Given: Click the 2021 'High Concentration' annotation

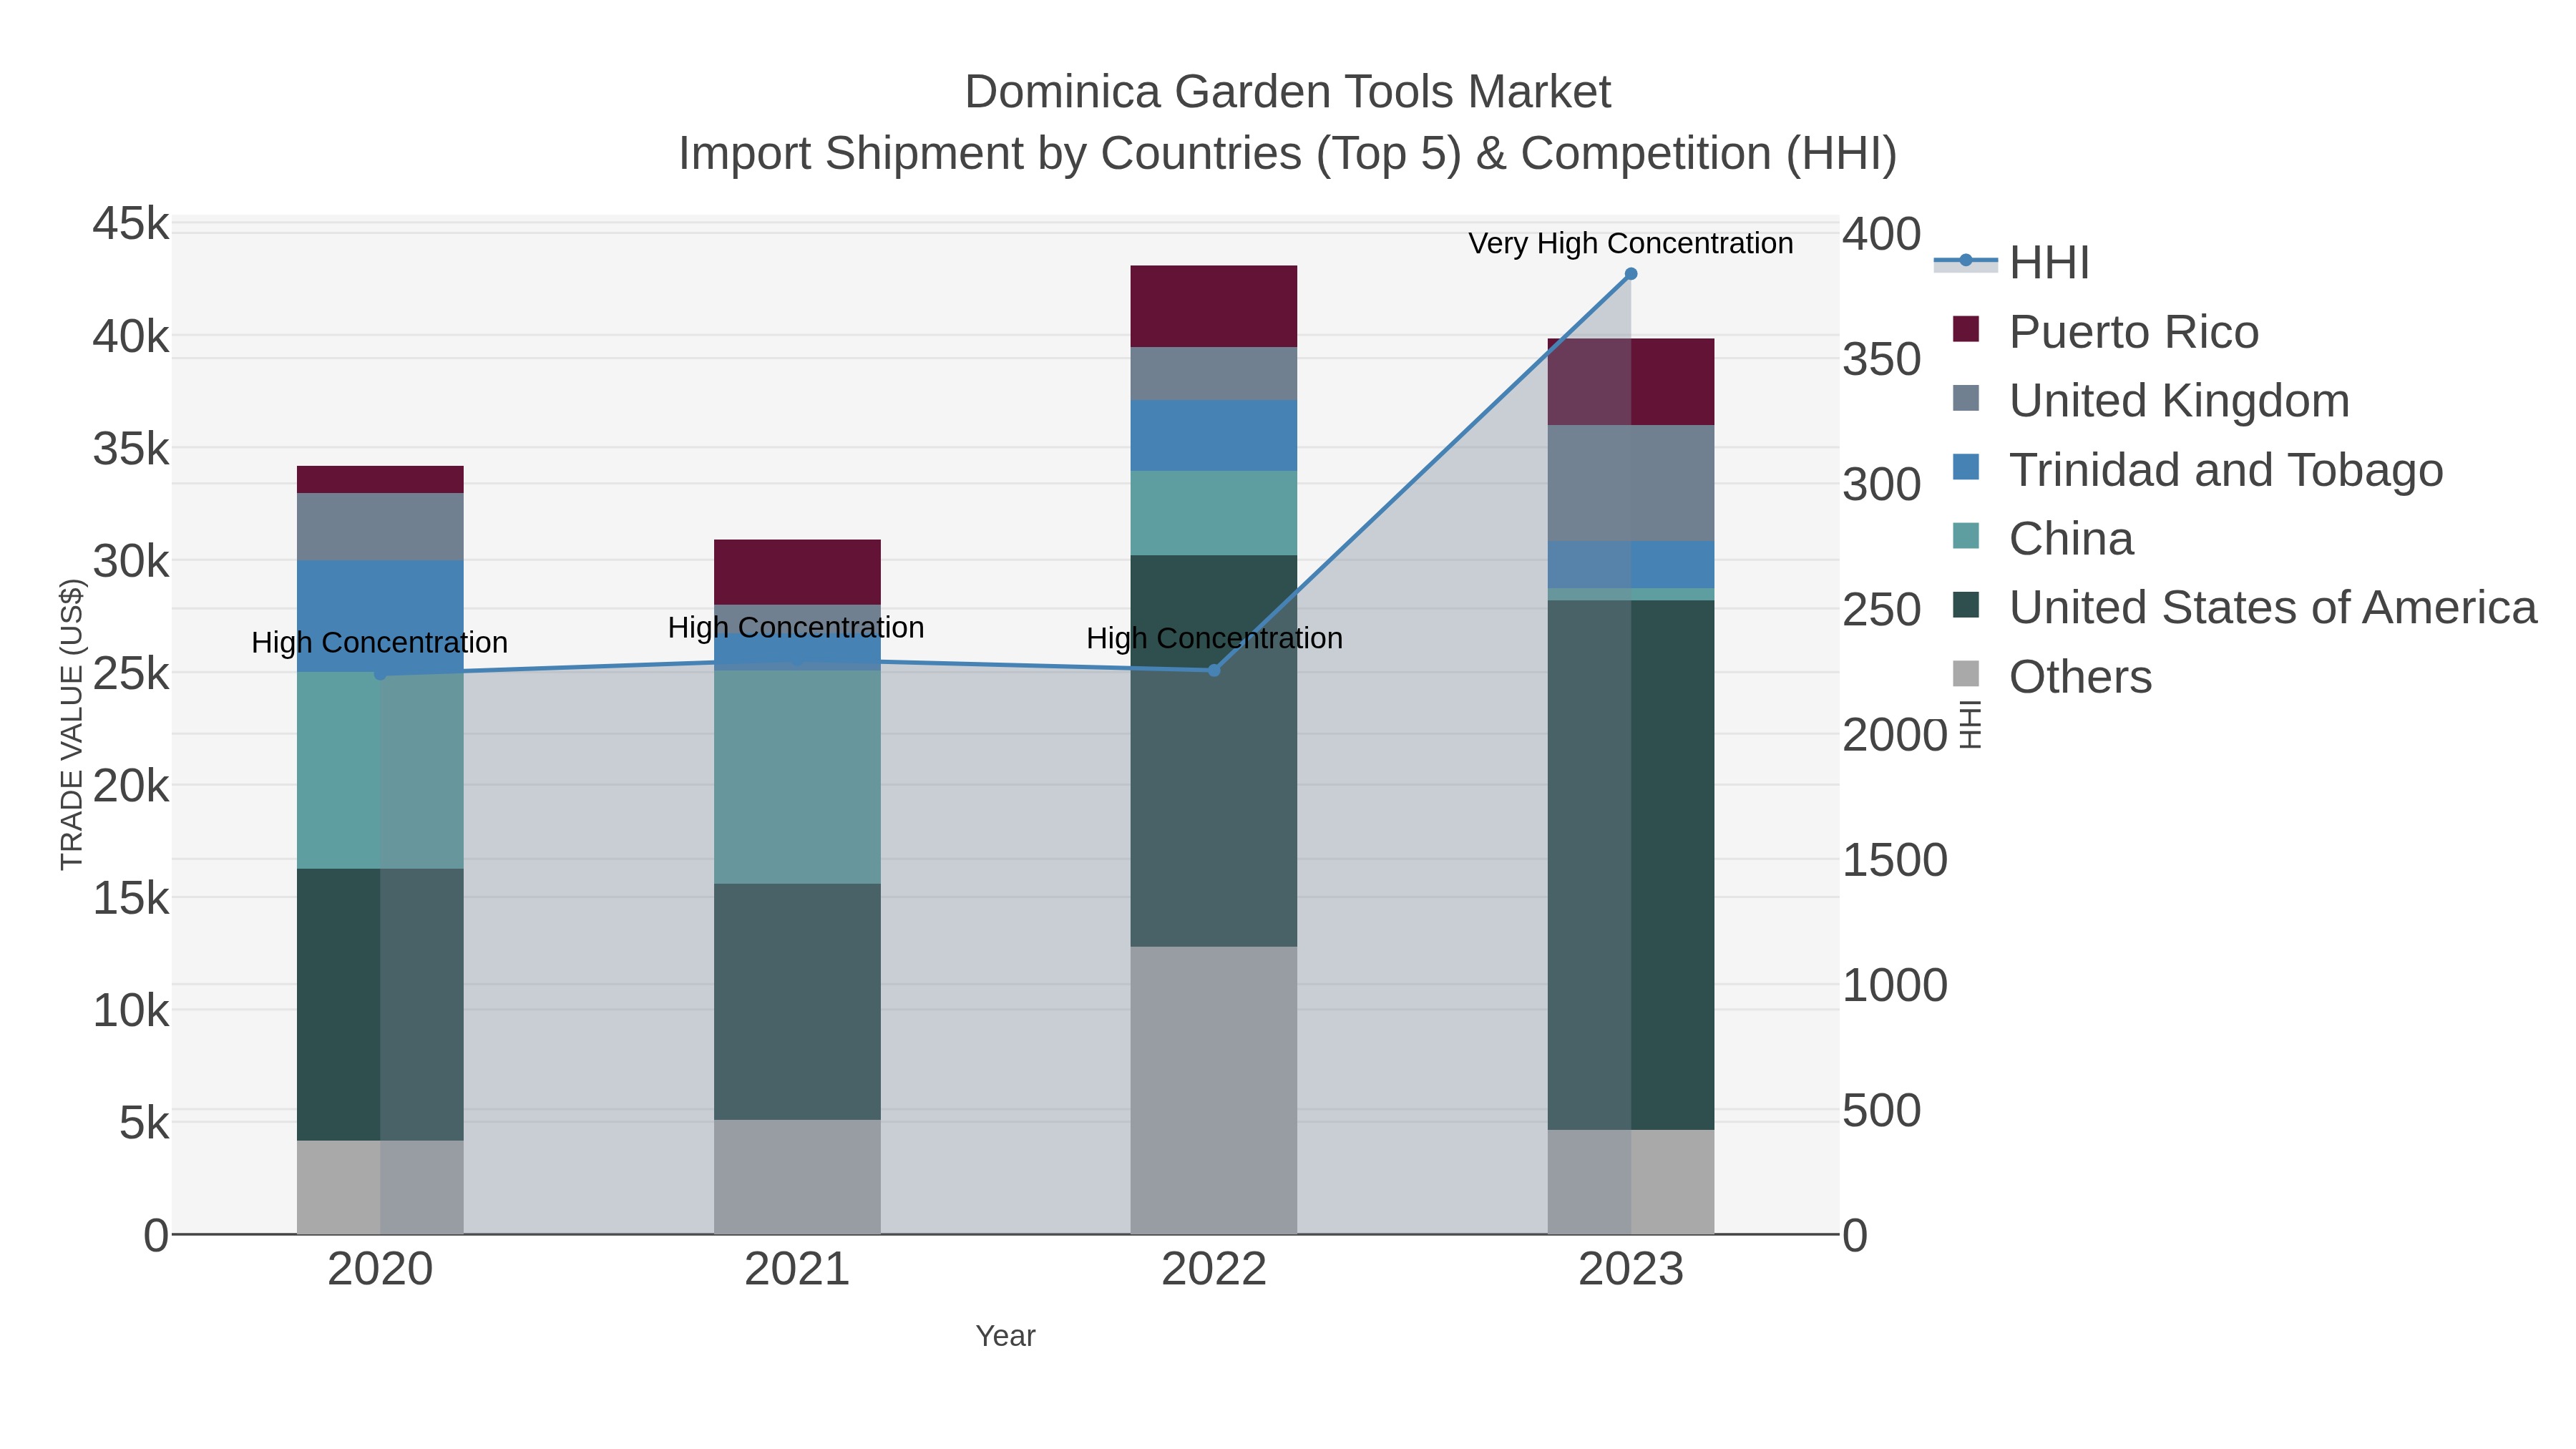Looking at the screenshot, I should coord(796,627).
